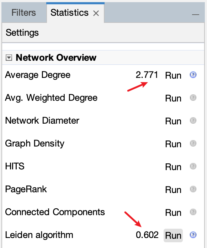This screenshot has width=207, height=248.
Task: Click help icon beside Avg. Weighted Degree
Action: 193,98
